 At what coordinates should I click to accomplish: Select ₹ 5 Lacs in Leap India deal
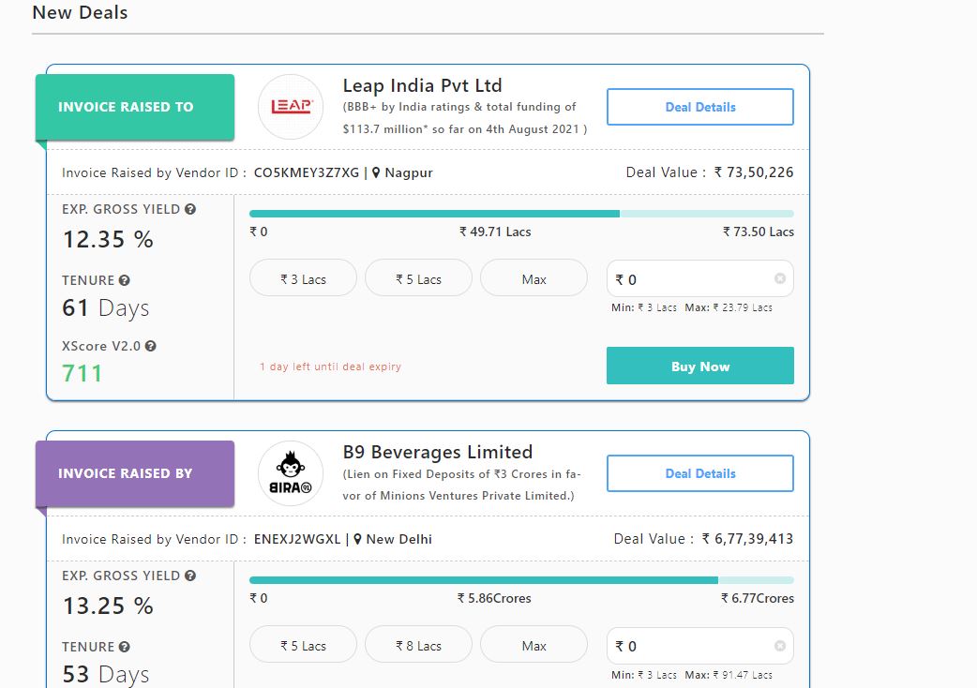418,278
